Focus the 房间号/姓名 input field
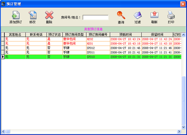The image size is (187, 135). [96, 17]
